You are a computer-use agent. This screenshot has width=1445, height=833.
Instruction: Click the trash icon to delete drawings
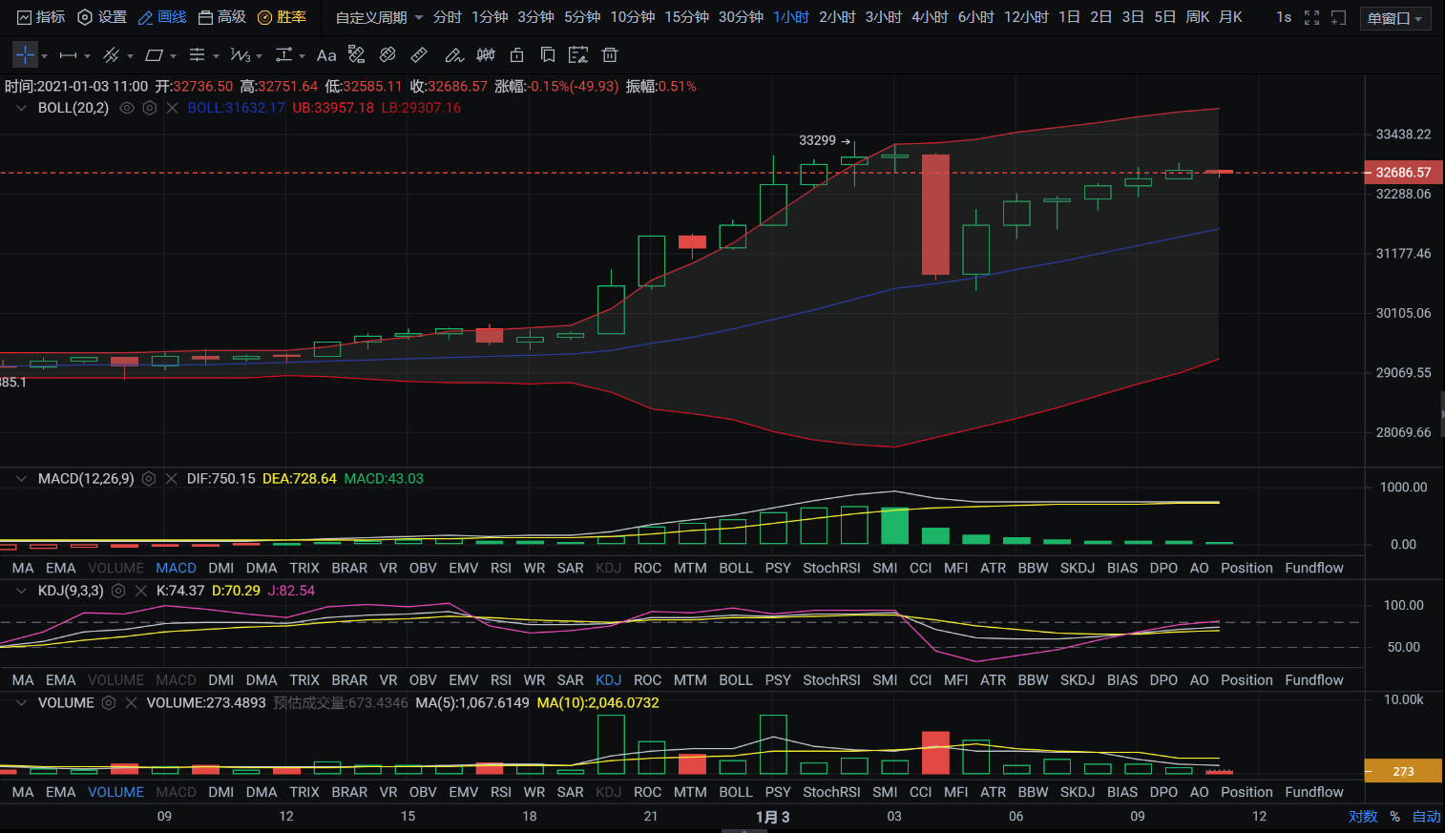[x=610, y=55]
